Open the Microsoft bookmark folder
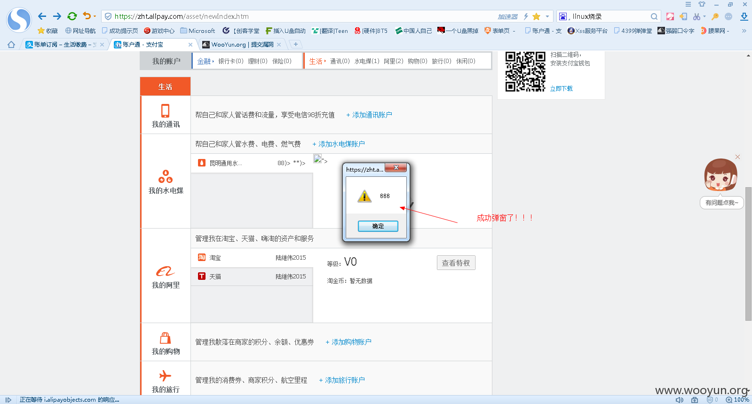This screenshot has width=752, height=404. pos(198,31)
